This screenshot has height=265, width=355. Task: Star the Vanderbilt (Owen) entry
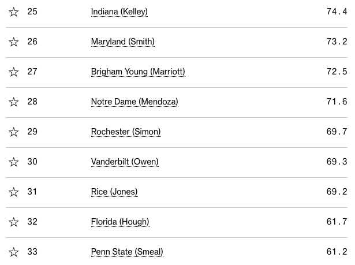(x=14, y=162)
